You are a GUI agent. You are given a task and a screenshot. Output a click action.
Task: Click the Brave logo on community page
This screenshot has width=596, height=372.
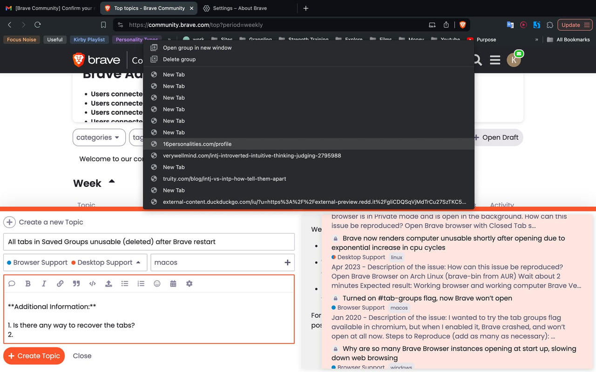click(96, 60)
